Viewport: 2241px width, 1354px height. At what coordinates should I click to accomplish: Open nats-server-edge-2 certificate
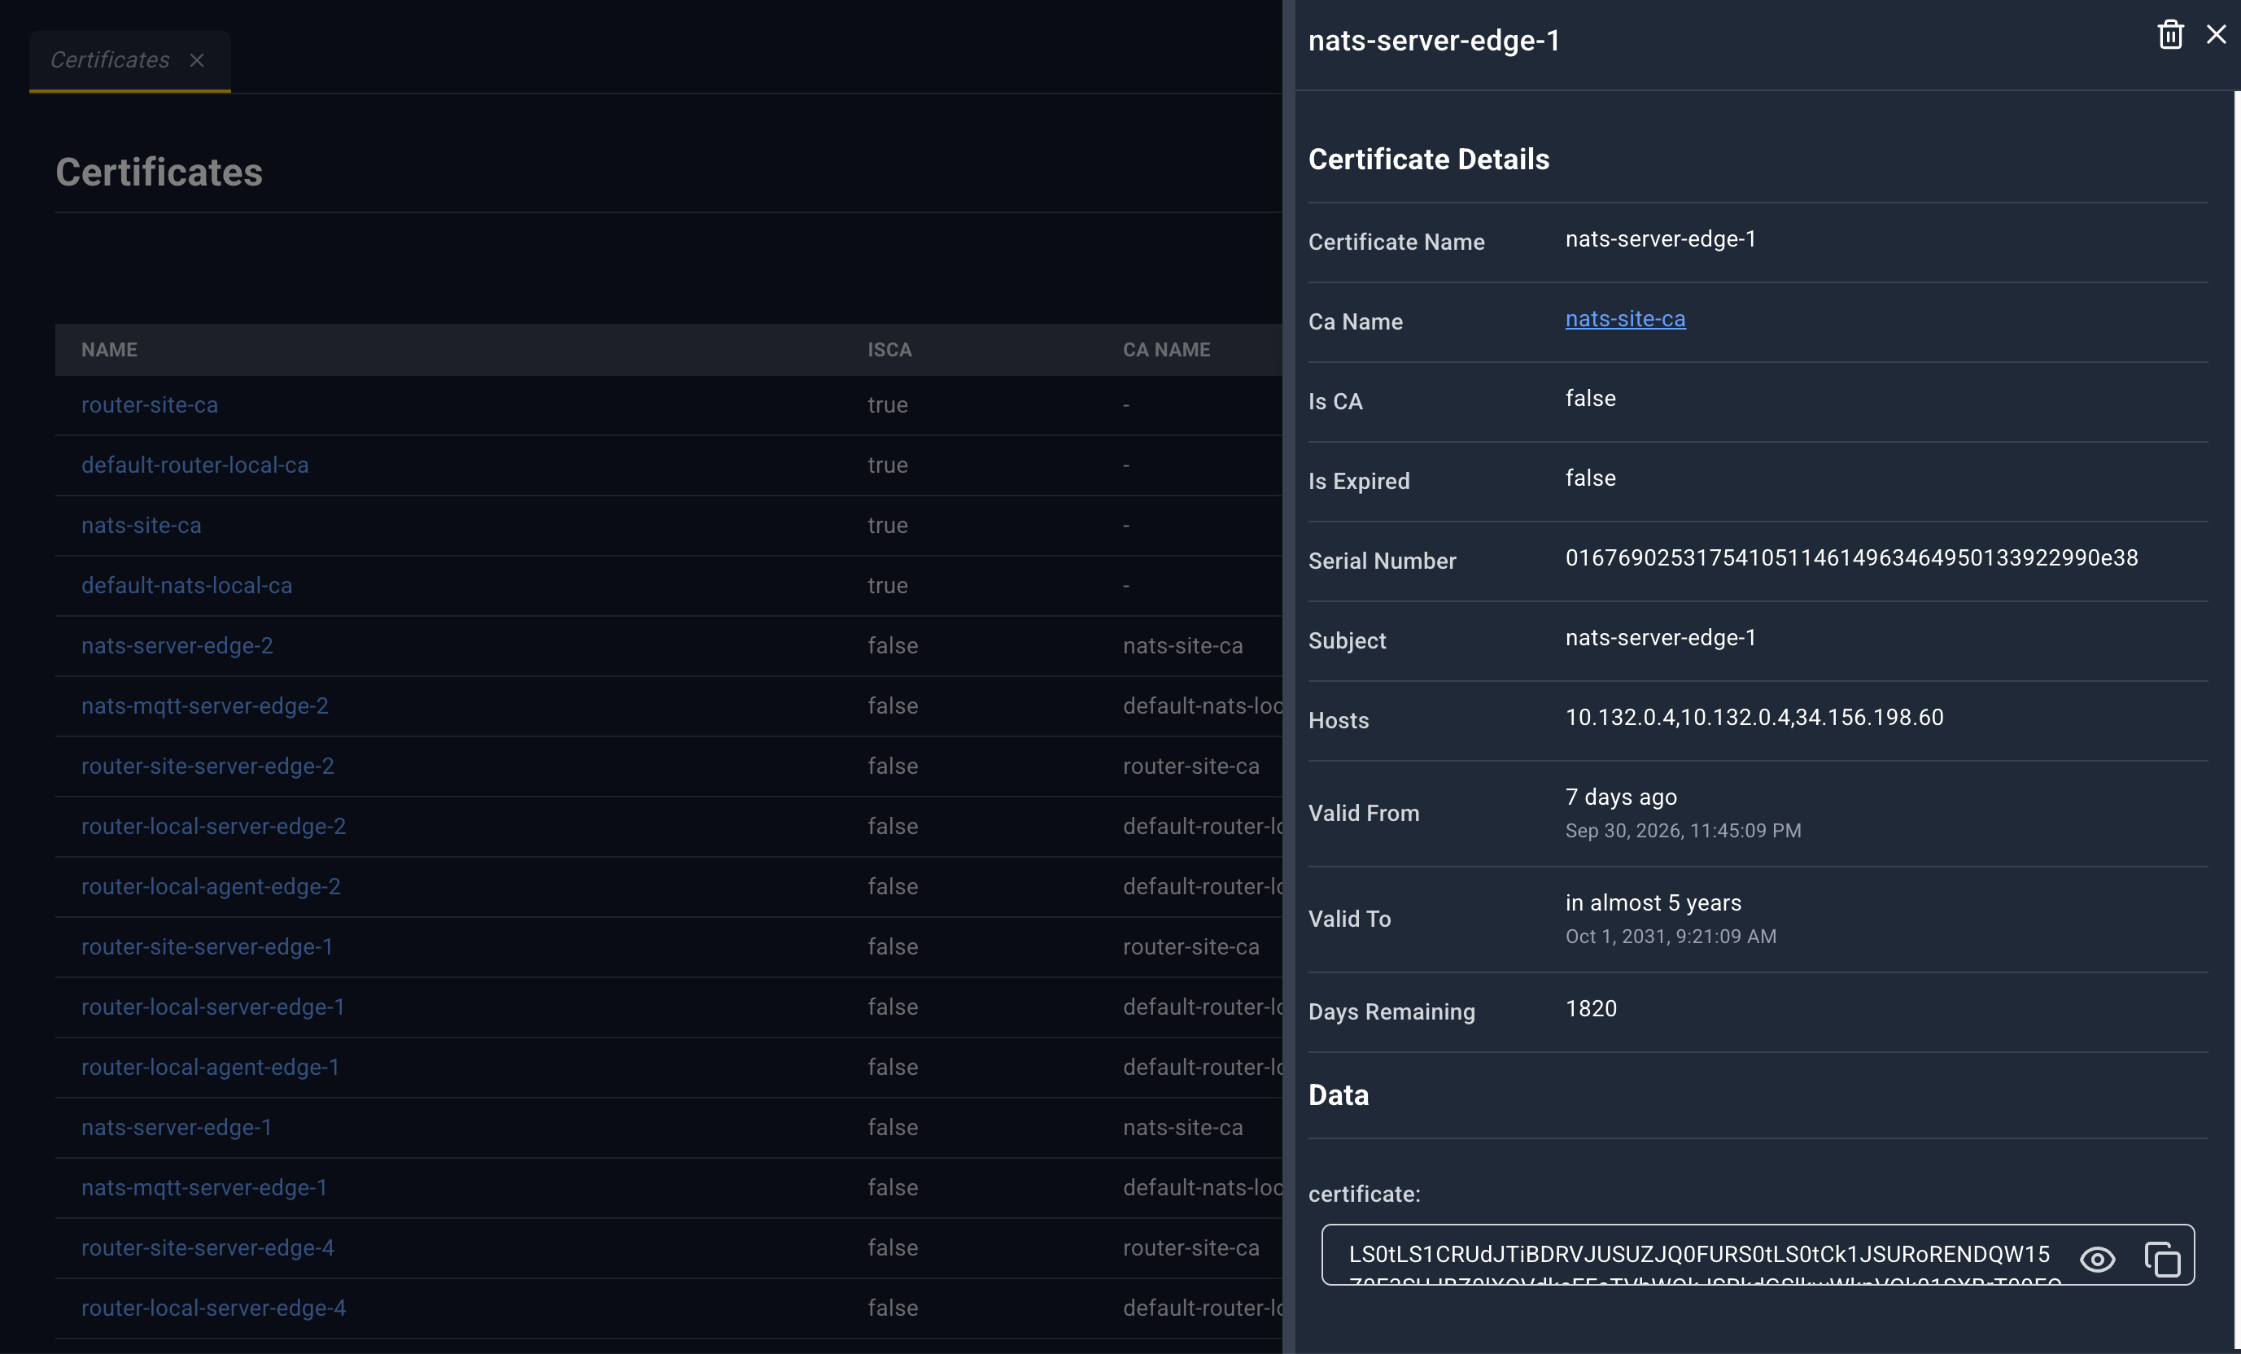(177, 645)
